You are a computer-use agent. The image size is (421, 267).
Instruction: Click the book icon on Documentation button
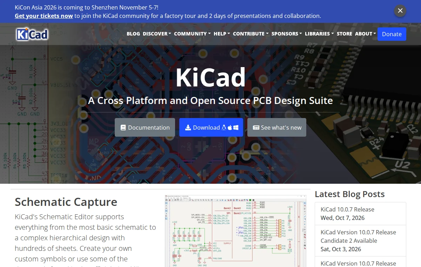pos(123,128)
